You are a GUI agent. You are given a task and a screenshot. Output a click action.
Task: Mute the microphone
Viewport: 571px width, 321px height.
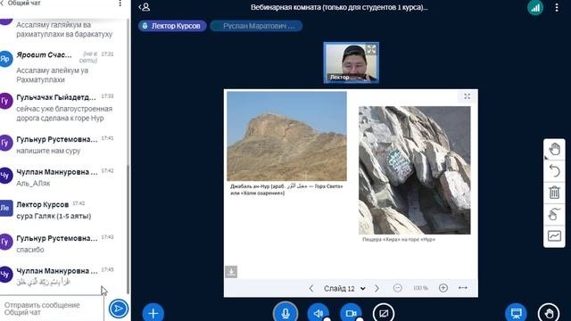pos(285,313)
